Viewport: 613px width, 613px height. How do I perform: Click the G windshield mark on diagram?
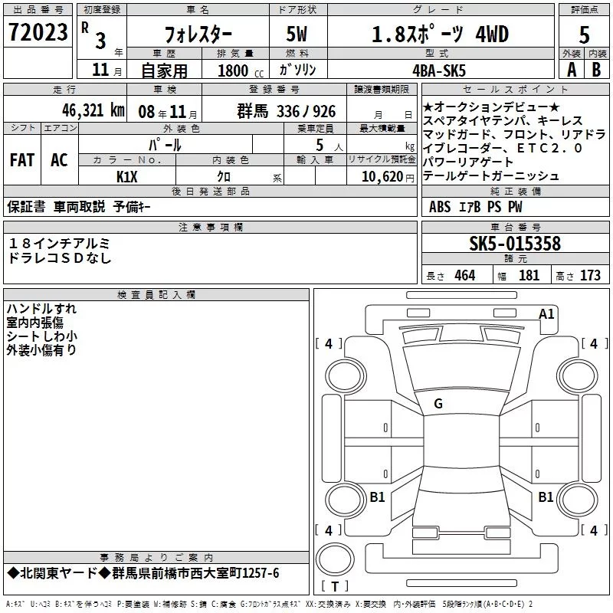[x=438, y=404]
